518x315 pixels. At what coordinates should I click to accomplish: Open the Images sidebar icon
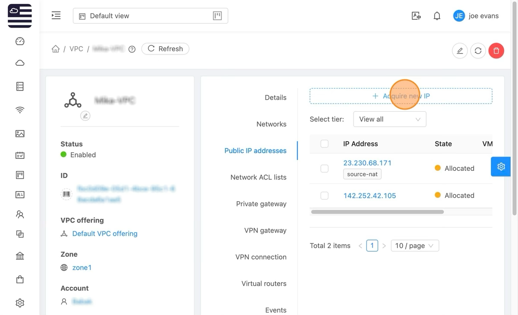click(x=20, y=134)
